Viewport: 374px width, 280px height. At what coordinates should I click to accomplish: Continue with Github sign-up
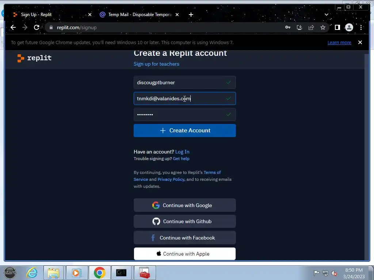pyautogui.click(x=184, y=221)
